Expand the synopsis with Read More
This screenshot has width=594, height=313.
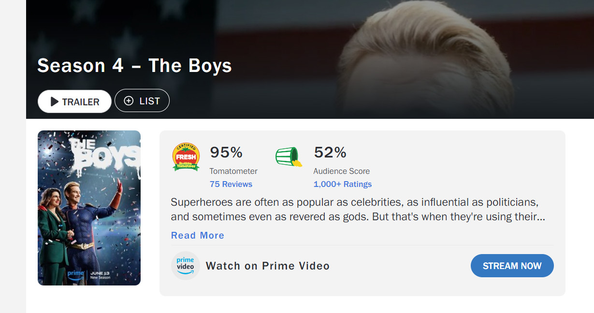click(x=198, y=235)
